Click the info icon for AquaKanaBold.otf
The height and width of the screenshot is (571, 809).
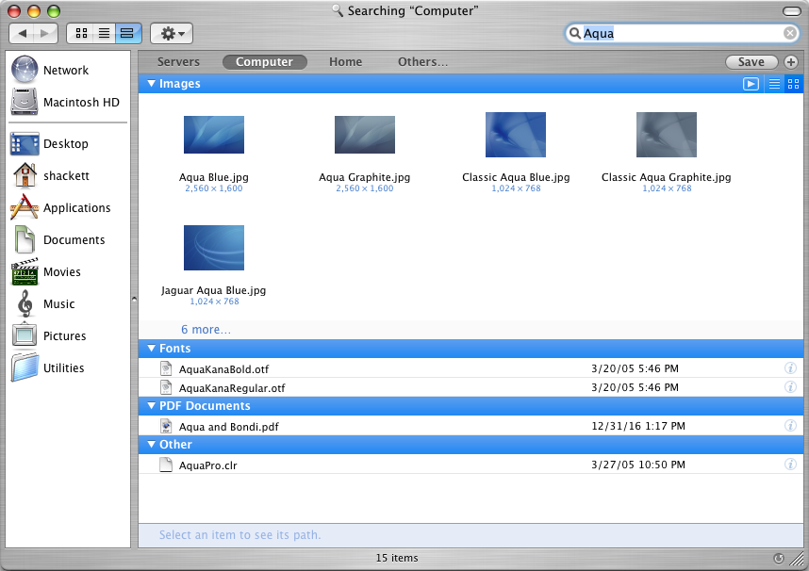point(790,368)
